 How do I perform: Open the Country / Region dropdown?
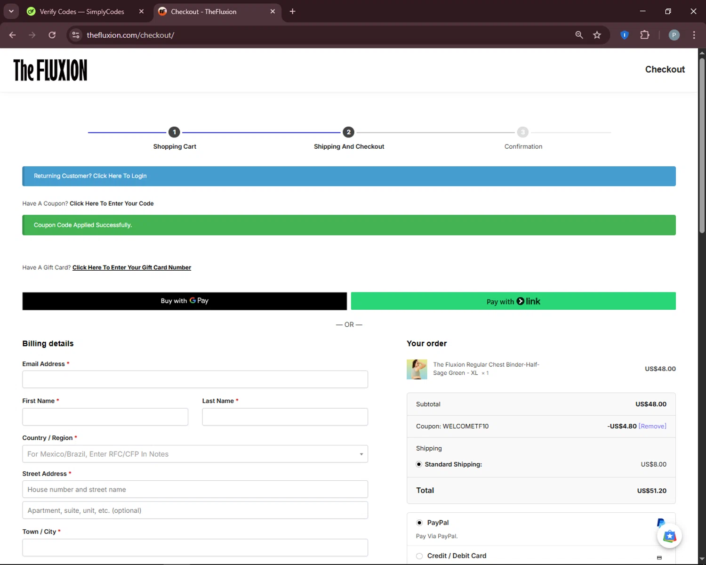(195, 454)
